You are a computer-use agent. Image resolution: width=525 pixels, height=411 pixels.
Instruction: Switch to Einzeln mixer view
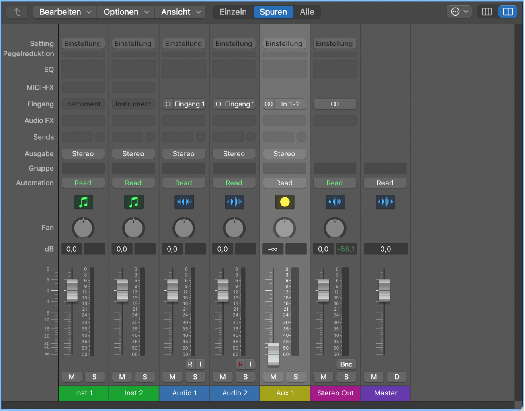click(233, 12)
